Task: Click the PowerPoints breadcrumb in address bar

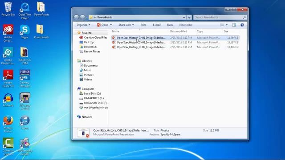Action: 105,17
